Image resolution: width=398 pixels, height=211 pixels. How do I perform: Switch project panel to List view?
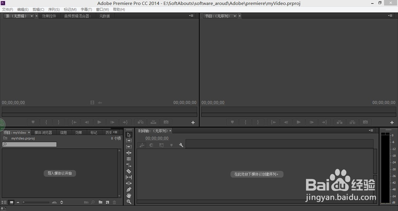[4, 202]
